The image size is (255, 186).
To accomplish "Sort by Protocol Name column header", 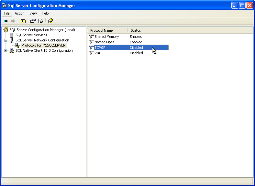I will point(108,30).
